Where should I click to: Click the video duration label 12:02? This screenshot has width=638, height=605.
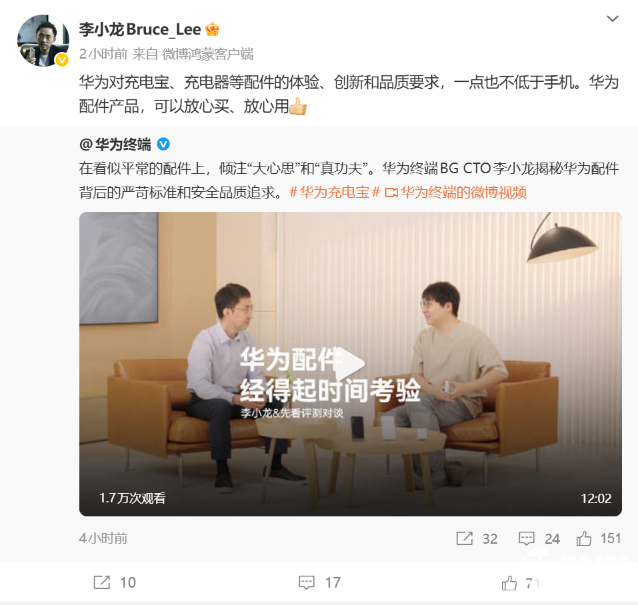[596, 498]
